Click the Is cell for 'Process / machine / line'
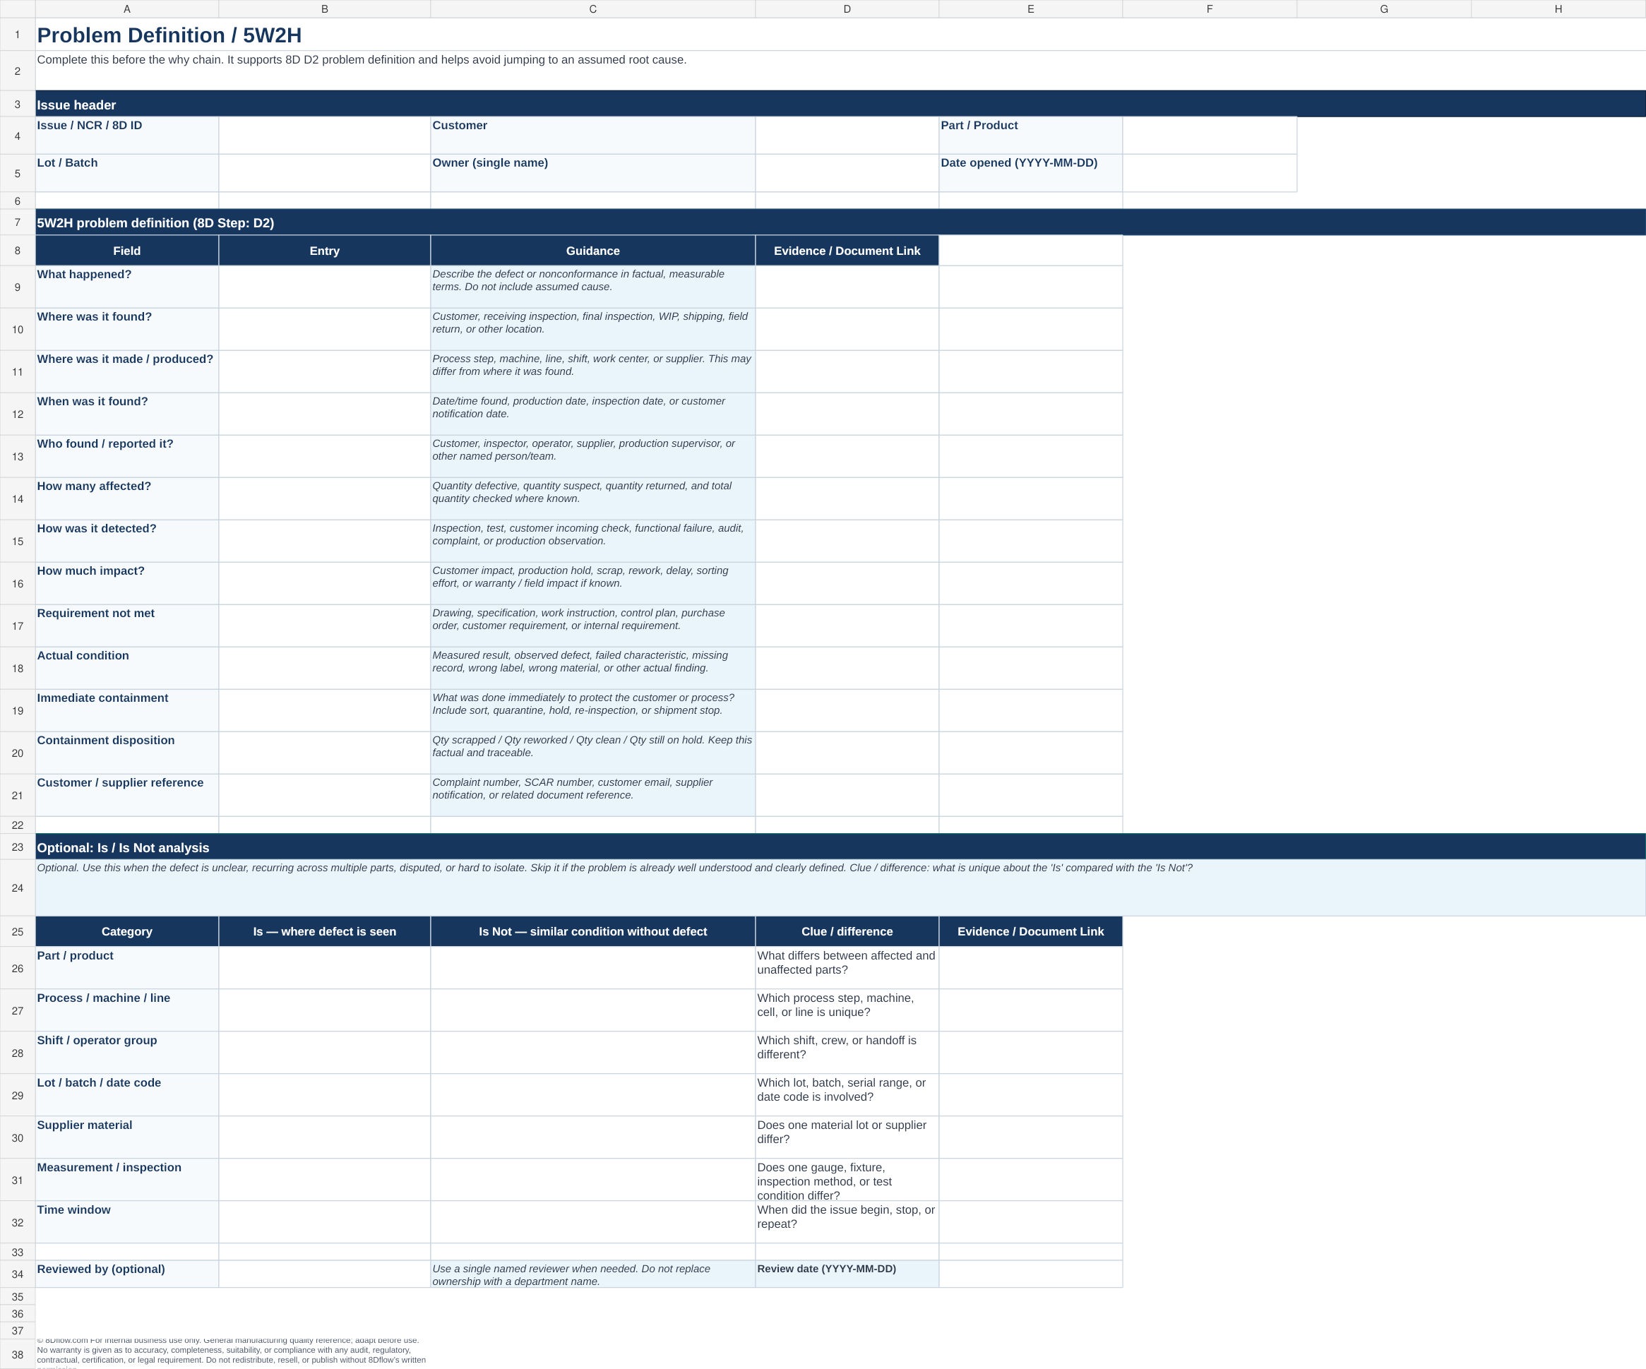The width and height of the screenshot is (1646, 1369). click(325, 1010)
